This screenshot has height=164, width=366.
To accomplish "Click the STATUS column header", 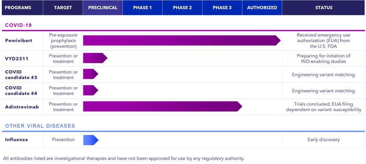I will click(x=324, y=8).
